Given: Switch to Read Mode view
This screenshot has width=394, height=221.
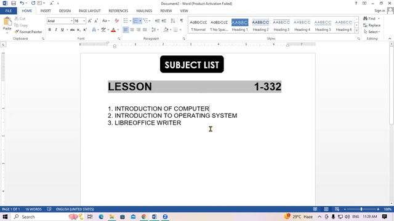Looking at the screenshot, I should click(315, 209).
